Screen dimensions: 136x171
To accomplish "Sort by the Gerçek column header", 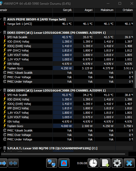I will point(63,10).
